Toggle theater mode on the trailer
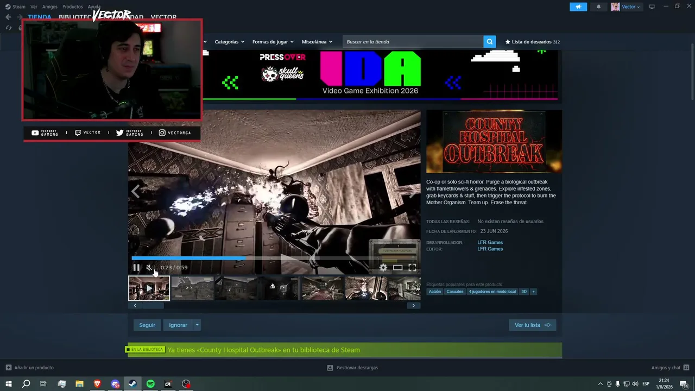695x391 pixels. point(398,267)
